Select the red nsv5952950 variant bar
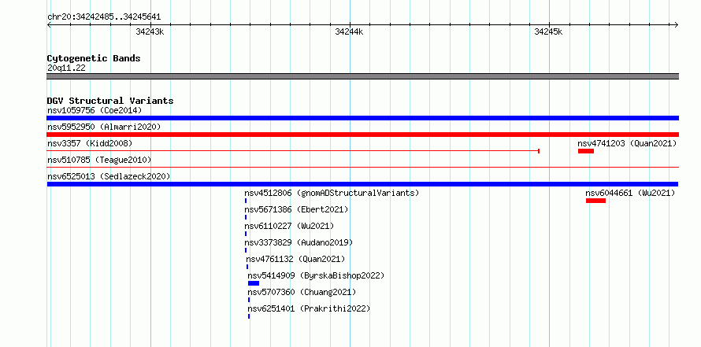Viewport: 701px width, 347px height. pos(362,135)
